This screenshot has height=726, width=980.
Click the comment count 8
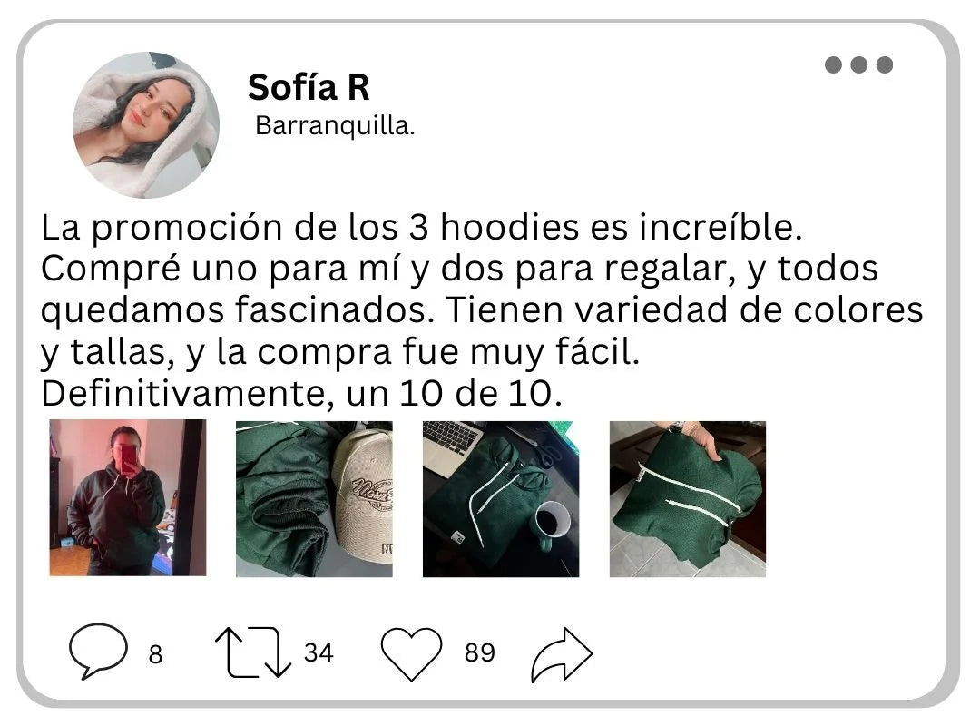click(x=156, y=654)
